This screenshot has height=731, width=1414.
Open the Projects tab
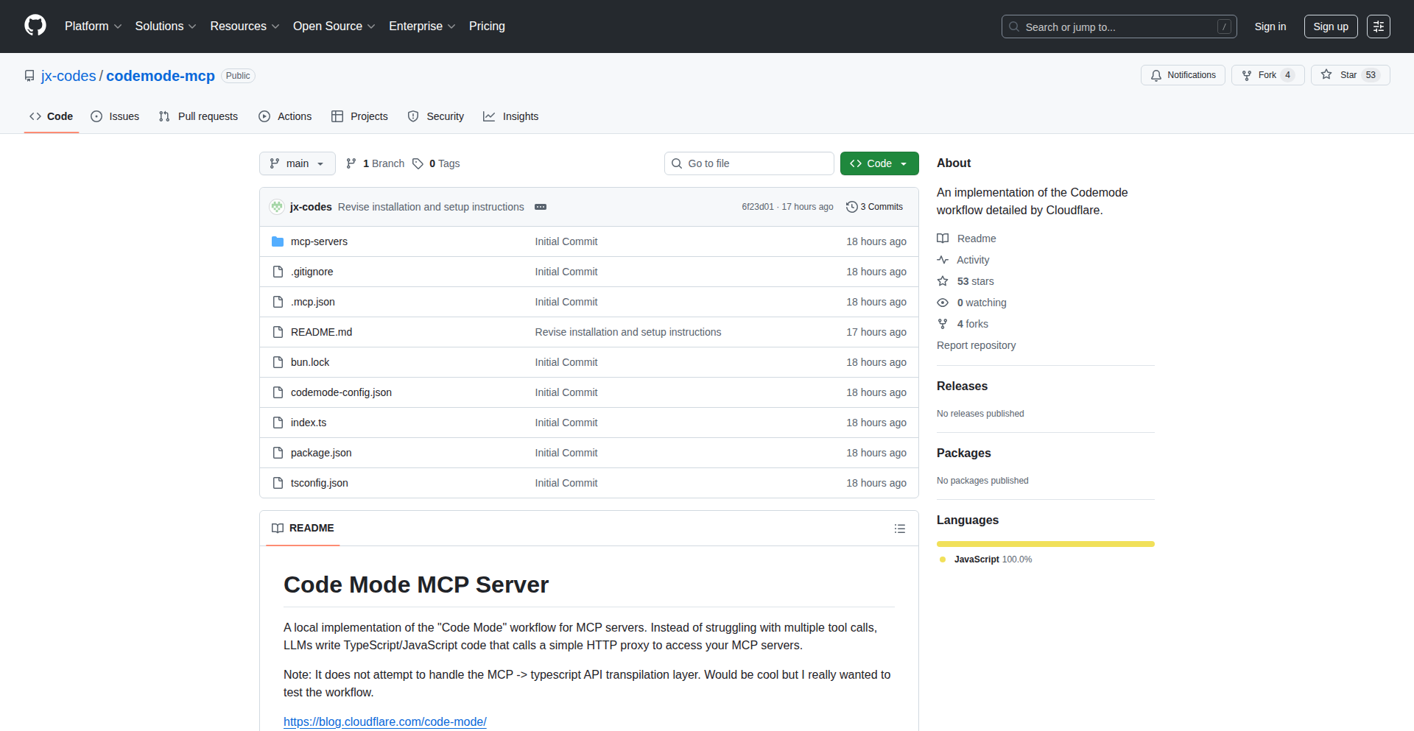pyautogui.click(x=359, y=116)
